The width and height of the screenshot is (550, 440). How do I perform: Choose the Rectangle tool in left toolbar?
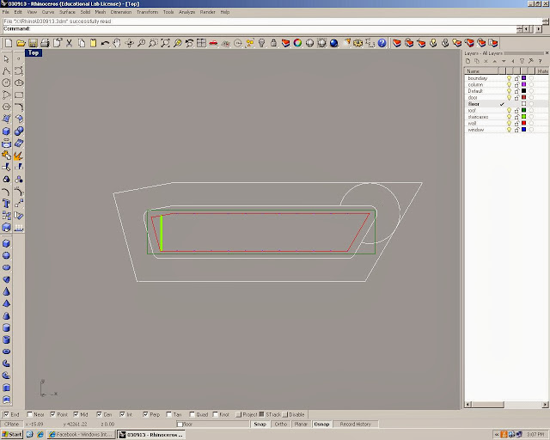tap(19, 95)
